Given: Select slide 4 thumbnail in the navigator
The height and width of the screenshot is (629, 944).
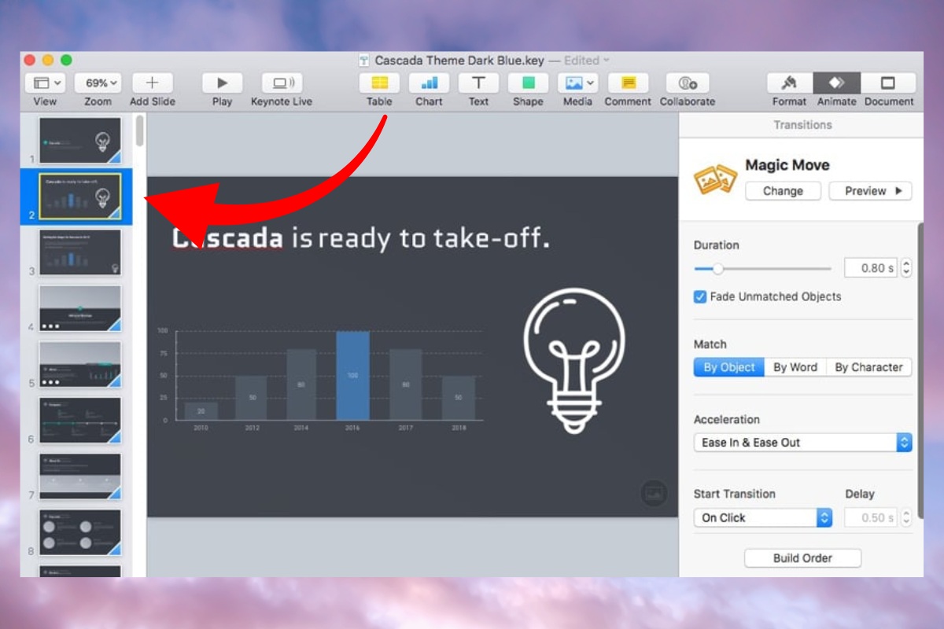Looking at the screenshot, I should point(79,308).
